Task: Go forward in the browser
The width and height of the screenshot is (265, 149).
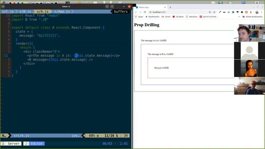Action: pos(140,12)
